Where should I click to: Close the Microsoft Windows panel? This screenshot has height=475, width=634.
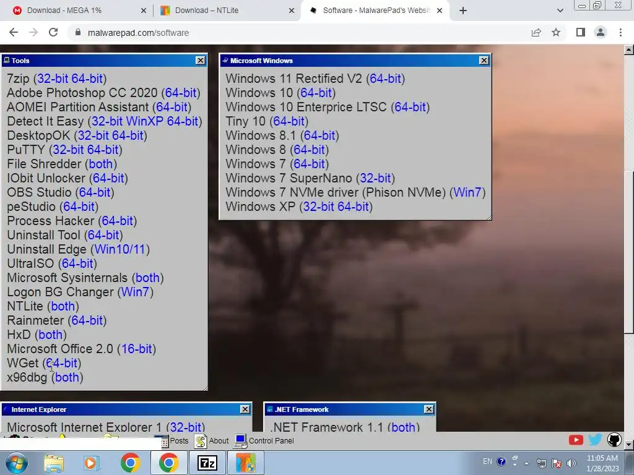coord(484,60)
